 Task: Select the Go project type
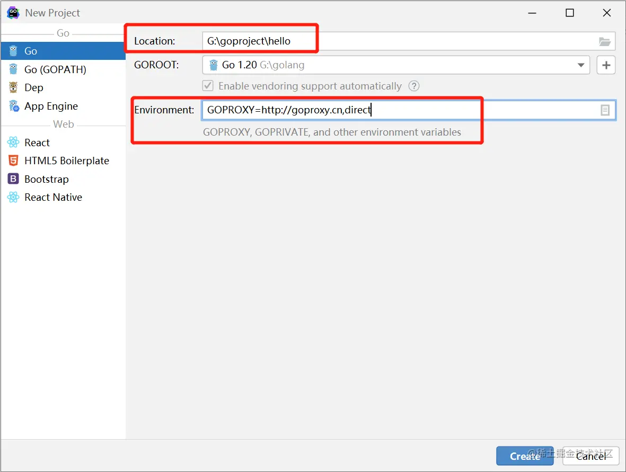(x=63, y=51)
